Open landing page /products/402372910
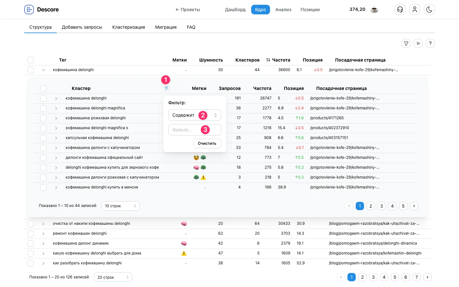Screen dimensions: 459x287 tap(330, 128)
